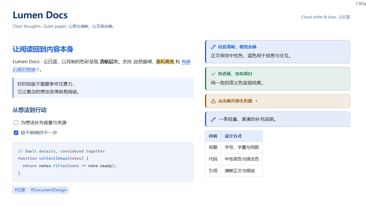
Task: Click the 代码 row in the table
Action: (x=234, y=159)
